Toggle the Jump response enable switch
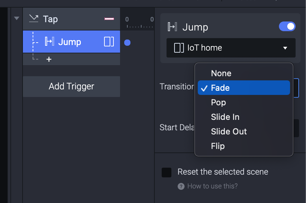Viewport: 306px width, 203px height. 287,27
